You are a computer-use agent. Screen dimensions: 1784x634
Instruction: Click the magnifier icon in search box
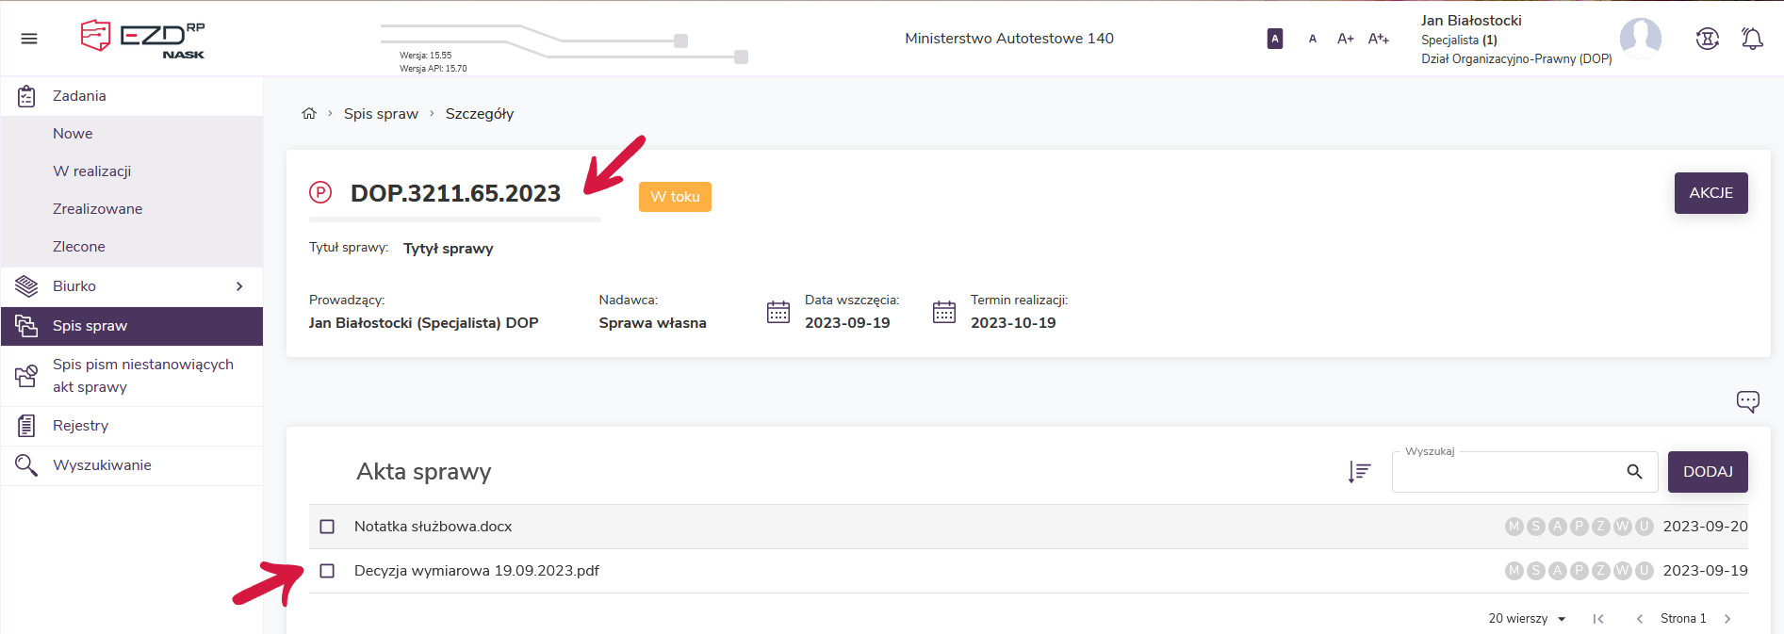coord(1634,472)
